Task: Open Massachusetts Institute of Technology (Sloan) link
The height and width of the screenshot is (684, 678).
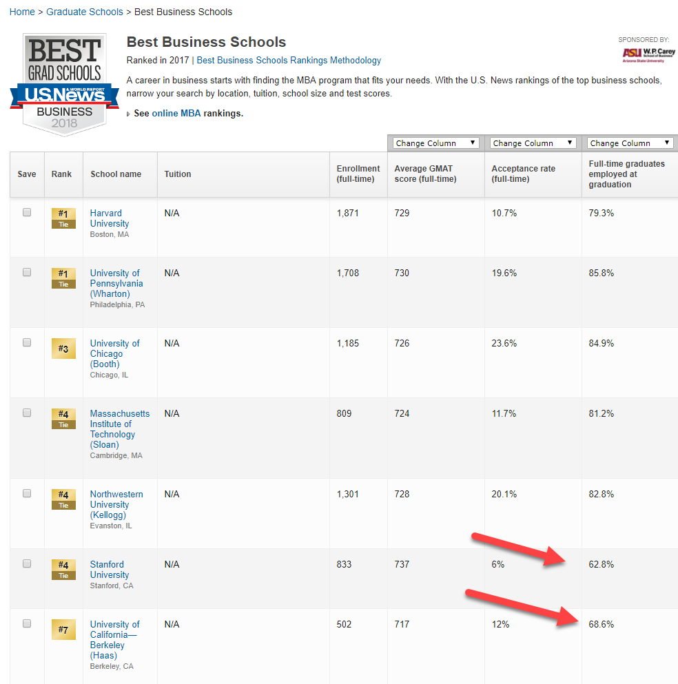Action: click(x=119, y=429)
